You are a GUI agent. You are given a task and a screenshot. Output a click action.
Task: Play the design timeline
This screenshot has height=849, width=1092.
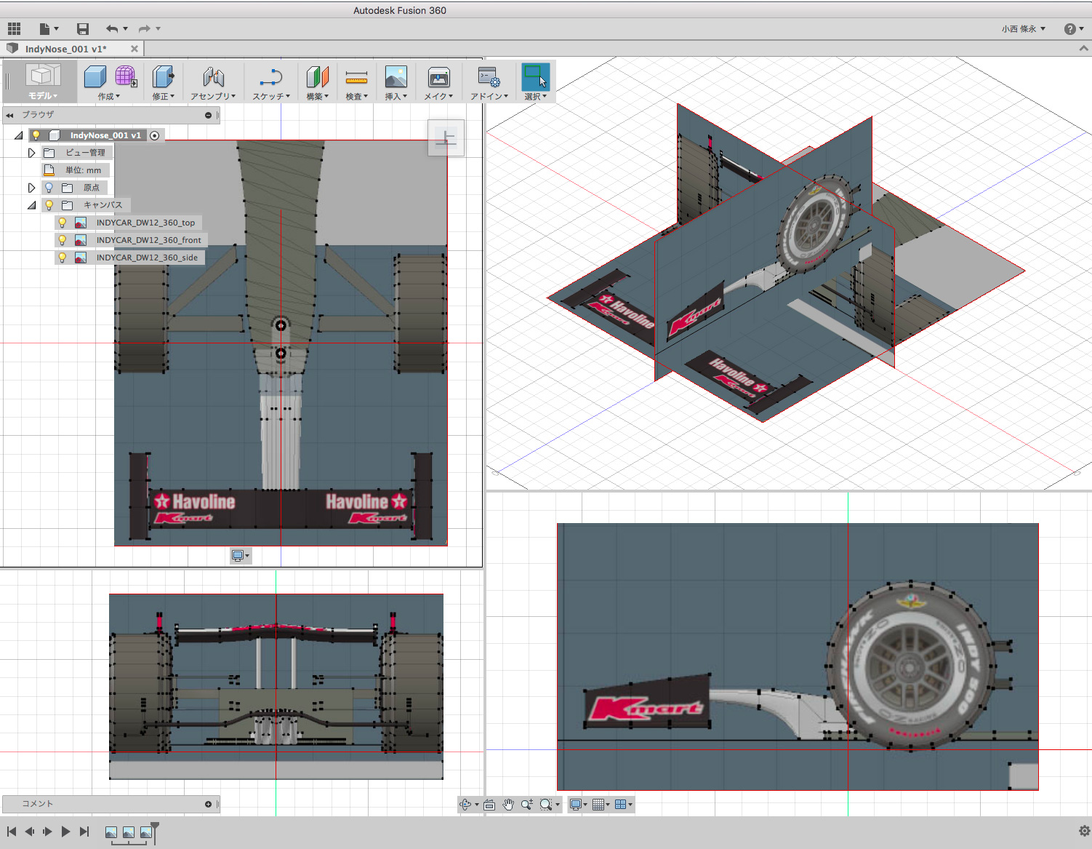65,832
